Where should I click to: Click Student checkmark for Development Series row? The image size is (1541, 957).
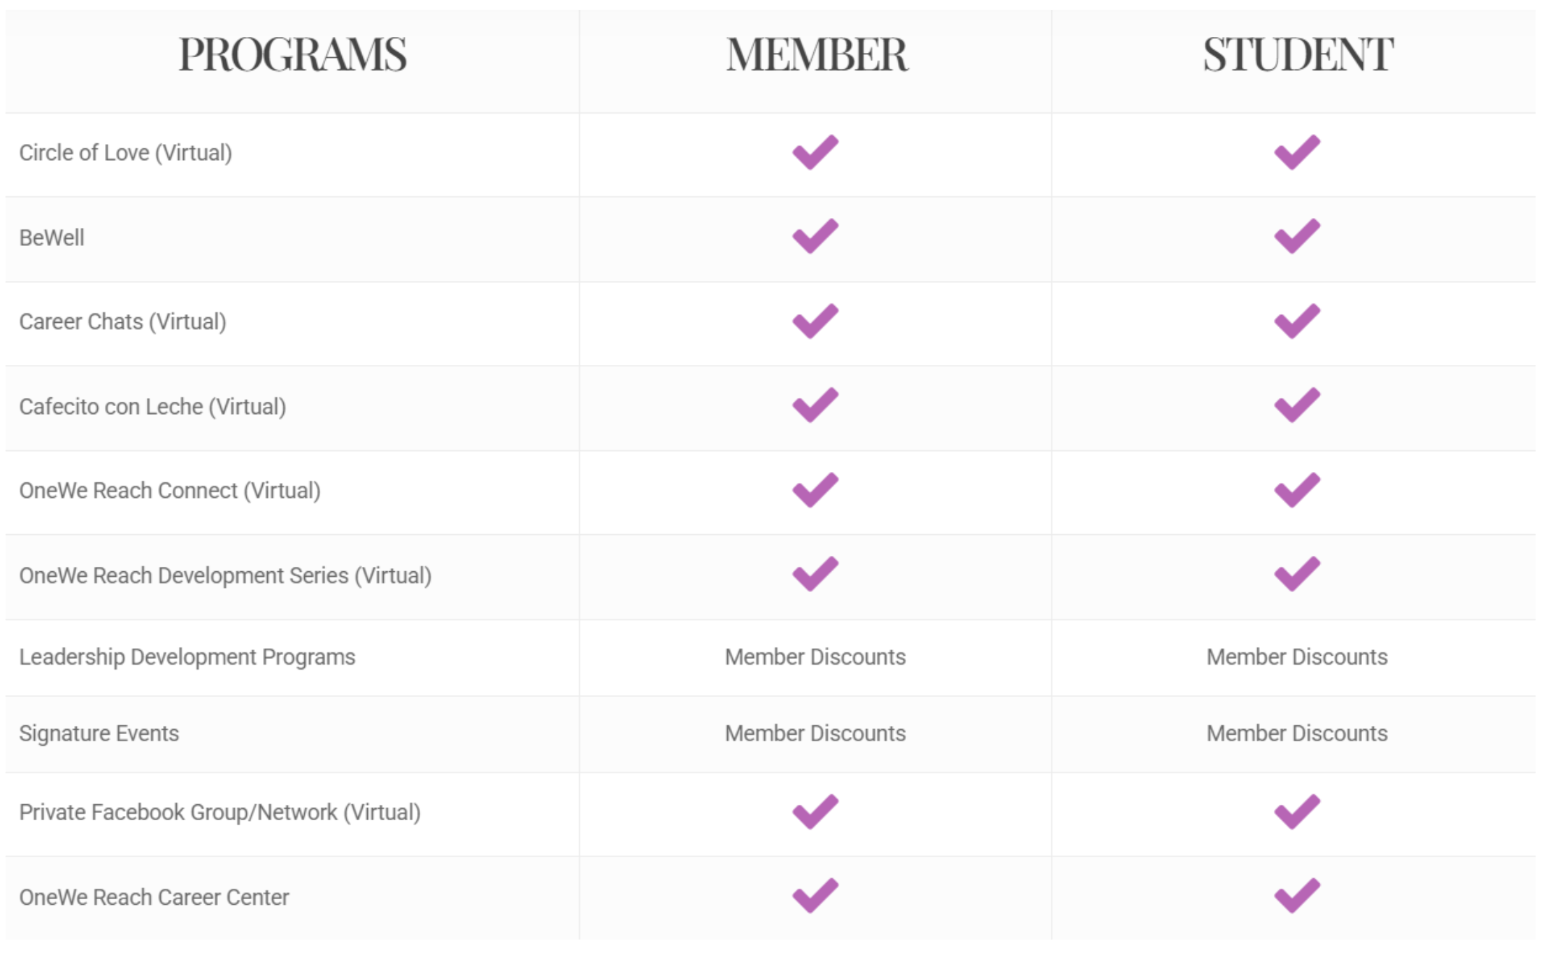[1296, 575]
